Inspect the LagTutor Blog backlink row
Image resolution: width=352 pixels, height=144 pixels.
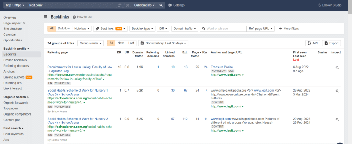tap(337, 68)
